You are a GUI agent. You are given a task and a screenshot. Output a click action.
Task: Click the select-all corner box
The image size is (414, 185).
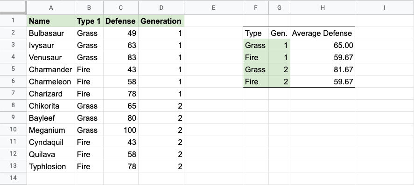pos(13,7)
